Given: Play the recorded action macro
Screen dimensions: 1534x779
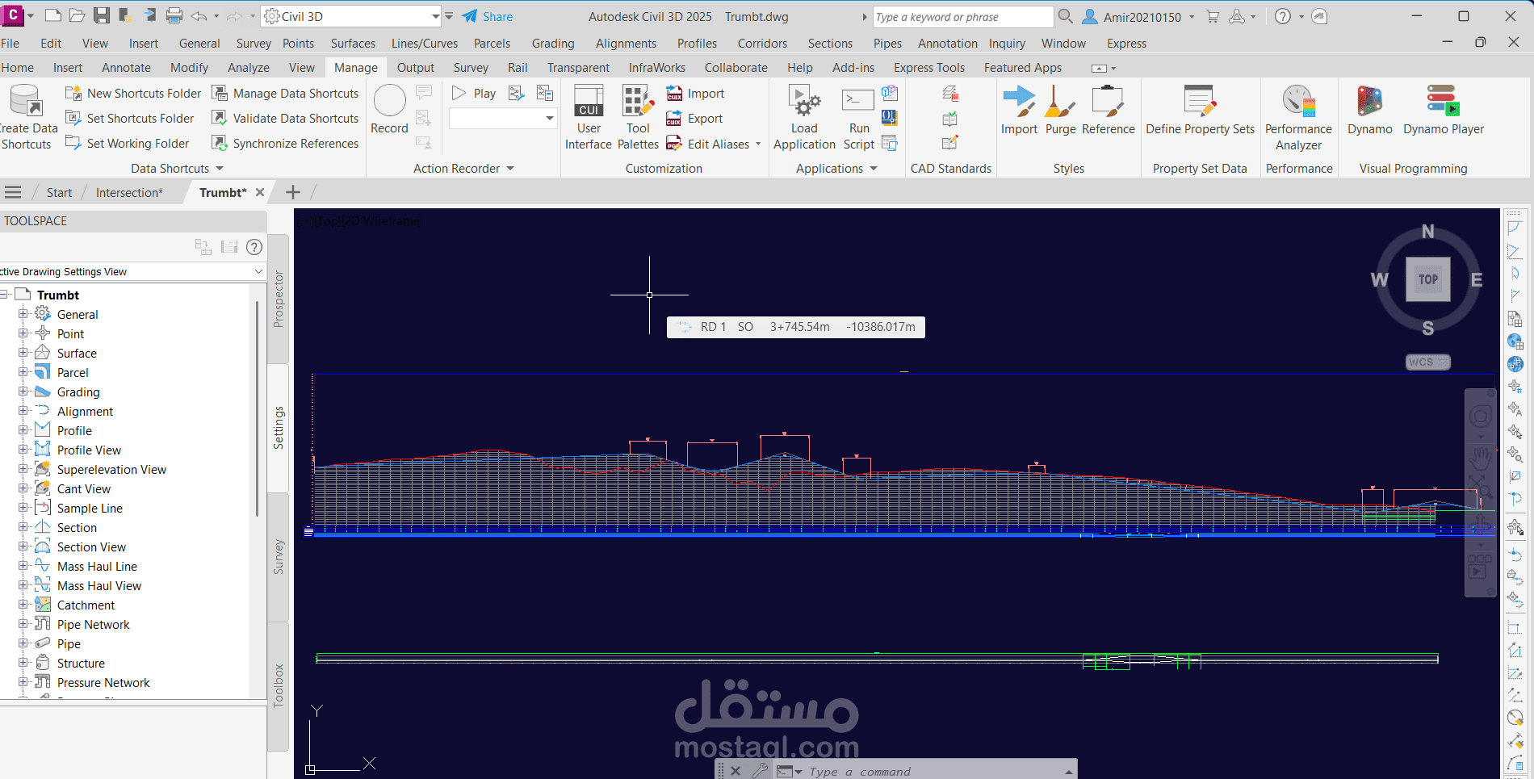Looking at the screenshot, I should tap(474, 94).
